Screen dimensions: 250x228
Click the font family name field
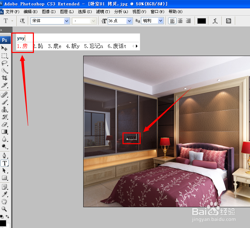pyautogui.click(x=47, y=21)
